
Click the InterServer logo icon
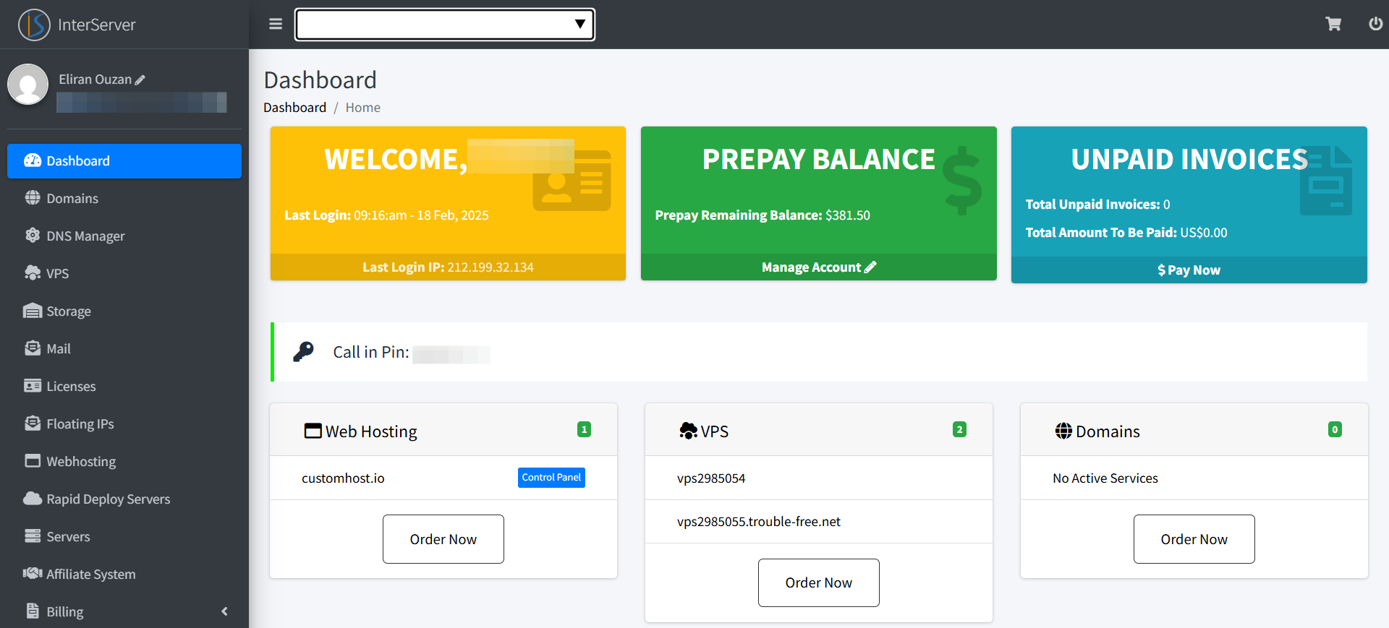34,25
